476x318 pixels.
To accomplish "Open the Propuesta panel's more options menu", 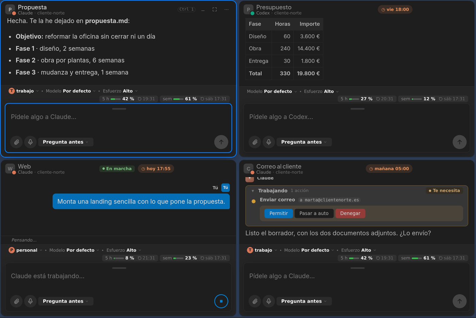I will [x=226, y=10].
